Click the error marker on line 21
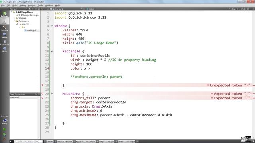The width and height of the screenshot is (255, 143). [43, 98]
